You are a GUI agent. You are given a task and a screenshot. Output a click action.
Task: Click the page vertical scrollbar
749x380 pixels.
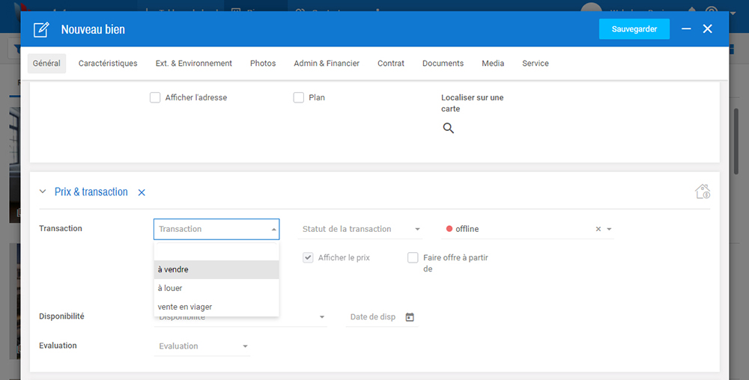736,141
